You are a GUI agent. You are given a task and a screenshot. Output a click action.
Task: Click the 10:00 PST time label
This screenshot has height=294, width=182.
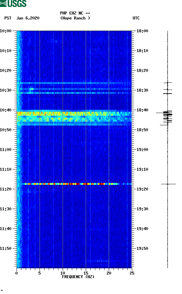click(6, 31)
